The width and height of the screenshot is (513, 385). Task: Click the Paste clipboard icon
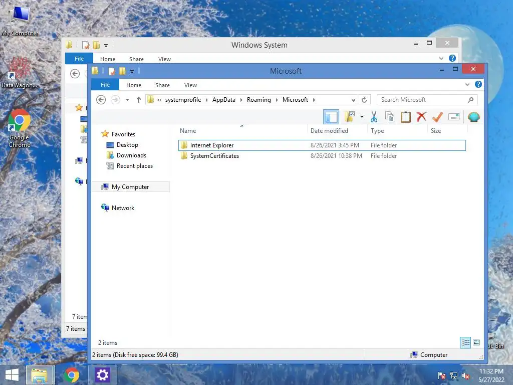[x=405, y=116]
